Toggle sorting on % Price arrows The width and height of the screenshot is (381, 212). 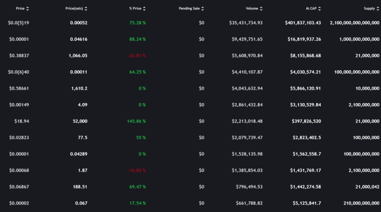coord(144,9)
